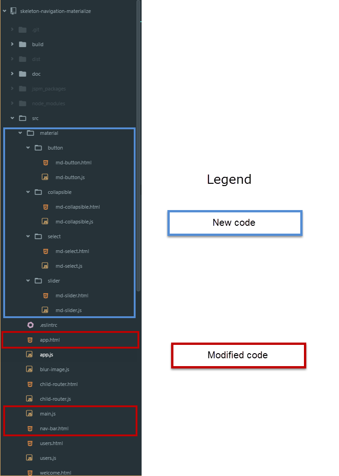Click the HTML5 icon beside md-slider.html

click(x=45, y=295)
